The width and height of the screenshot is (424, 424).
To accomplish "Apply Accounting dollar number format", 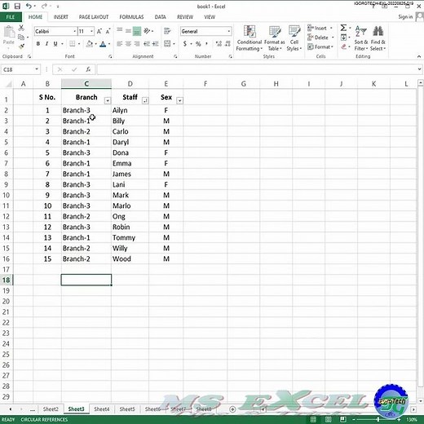I will pyautogui.click(x=185, y=44).
